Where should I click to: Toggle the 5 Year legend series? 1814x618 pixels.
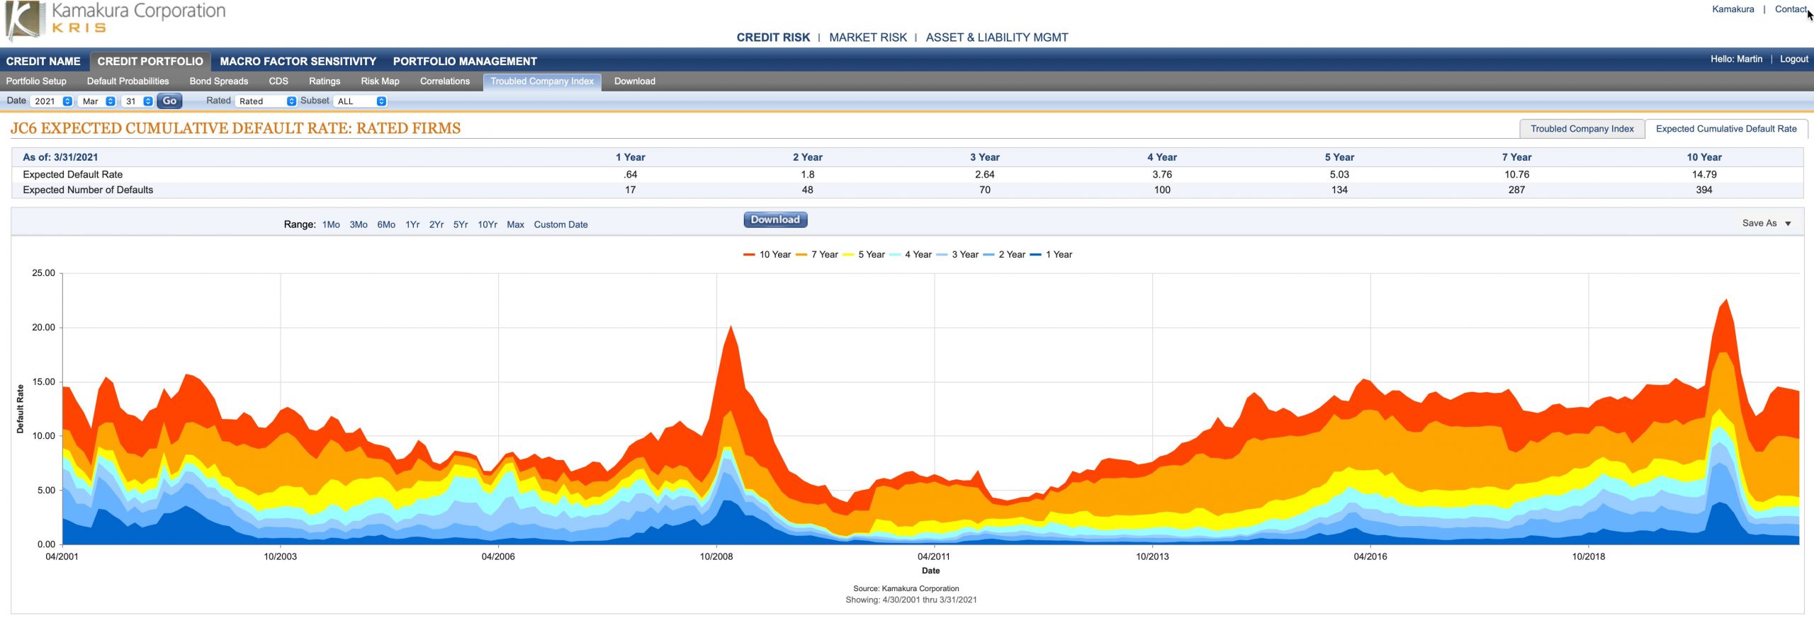[864, 255]
